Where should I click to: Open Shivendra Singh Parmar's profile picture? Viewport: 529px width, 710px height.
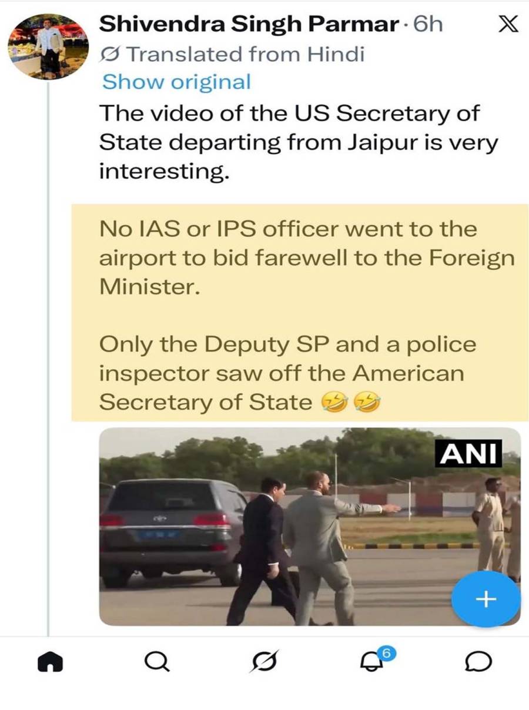coord(48,46)
